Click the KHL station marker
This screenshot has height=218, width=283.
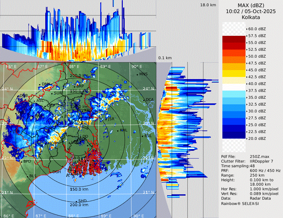point(118,131)
